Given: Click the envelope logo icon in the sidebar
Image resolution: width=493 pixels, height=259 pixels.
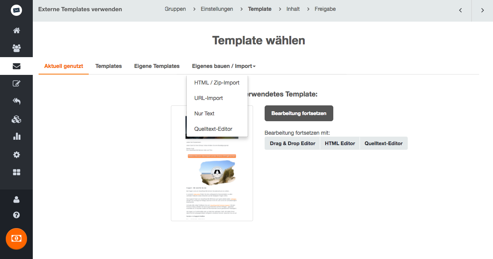Looking at the screenshot, I should tap(16, 10).
